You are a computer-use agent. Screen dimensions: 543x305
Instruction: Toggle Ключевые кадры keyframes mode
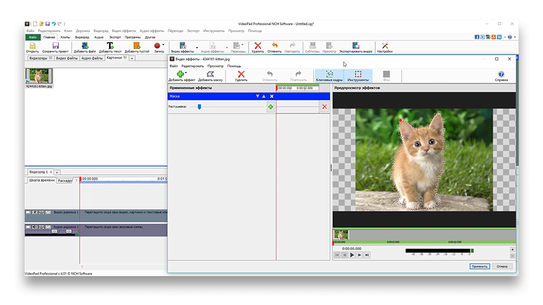(x=329, y=76)
